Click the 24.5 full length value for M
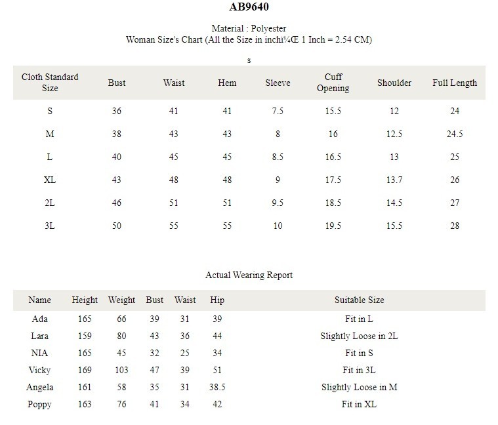This screenshot has width=498, height=425. [x=455, y=134]
